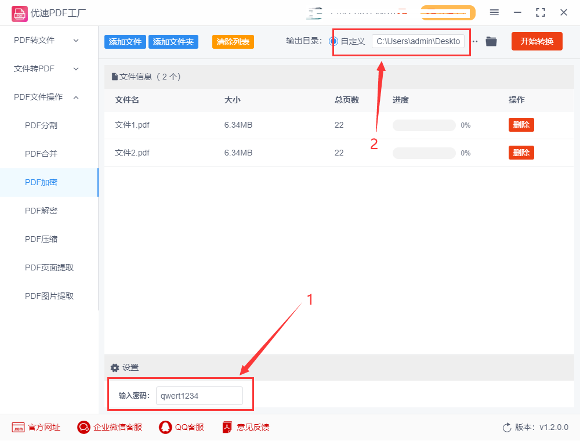Expand the PDF转文件 menu chevron
The width and height of the screenshot is (580, 441).
pos(76,40)
